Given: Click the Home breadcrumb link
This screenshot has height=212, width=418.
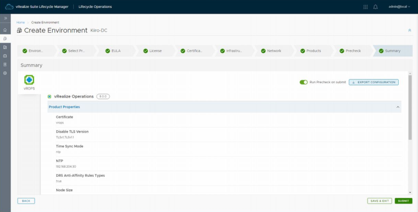Looking at the screenshot, I should tap(20, 22).
